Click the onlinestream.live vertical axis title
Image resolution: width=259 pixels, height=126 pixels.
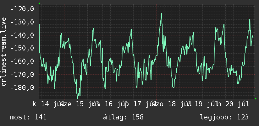pyautogui.click(x=3, y=51)
